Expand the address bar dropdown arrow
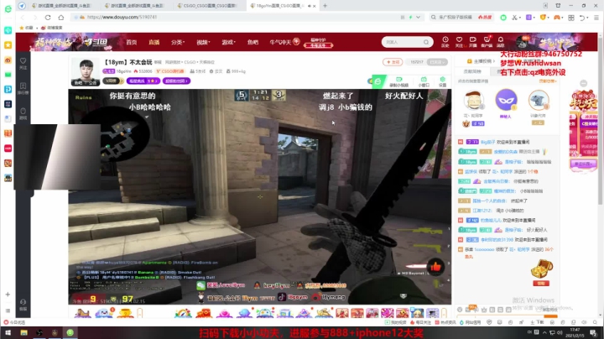This screenshot has width=604, height=339. [x=418, y=18]
